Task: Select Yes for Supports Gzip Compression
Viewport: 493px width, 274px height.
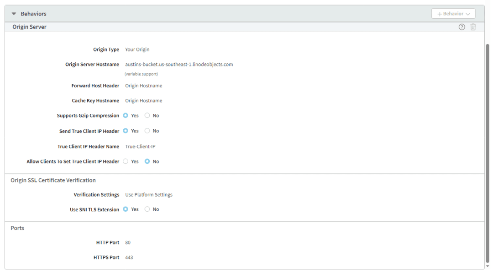Action: click(126, 116)
